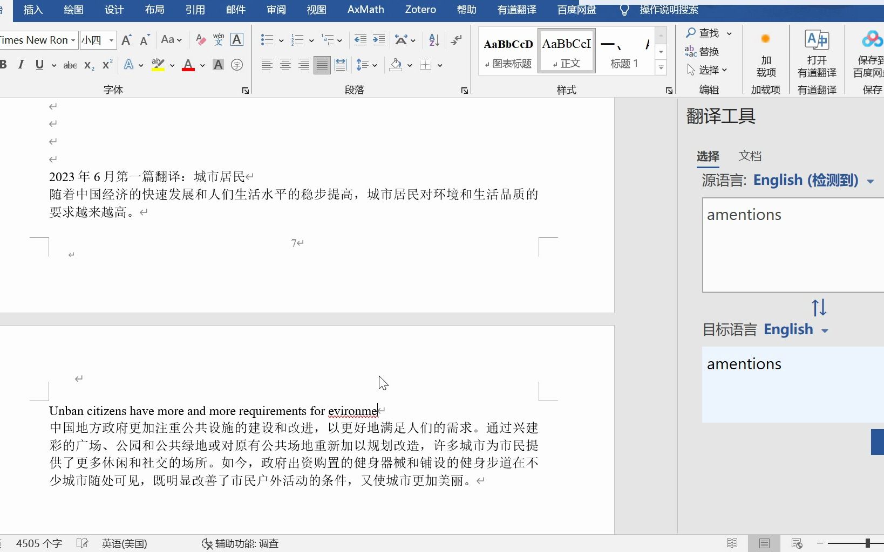Save to Baidu Netdisk

click(x=868, y=54)
